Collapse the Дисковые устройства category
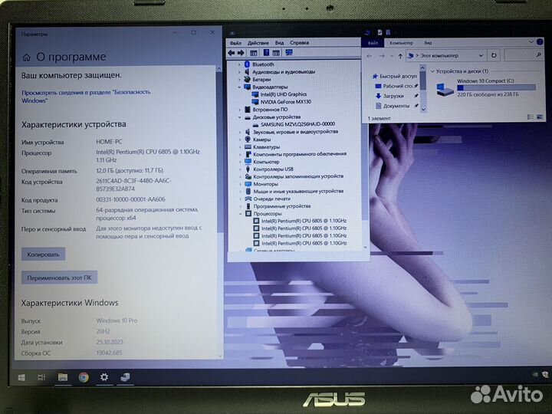Viewport: 552px width, 414px height. [239, 117]
